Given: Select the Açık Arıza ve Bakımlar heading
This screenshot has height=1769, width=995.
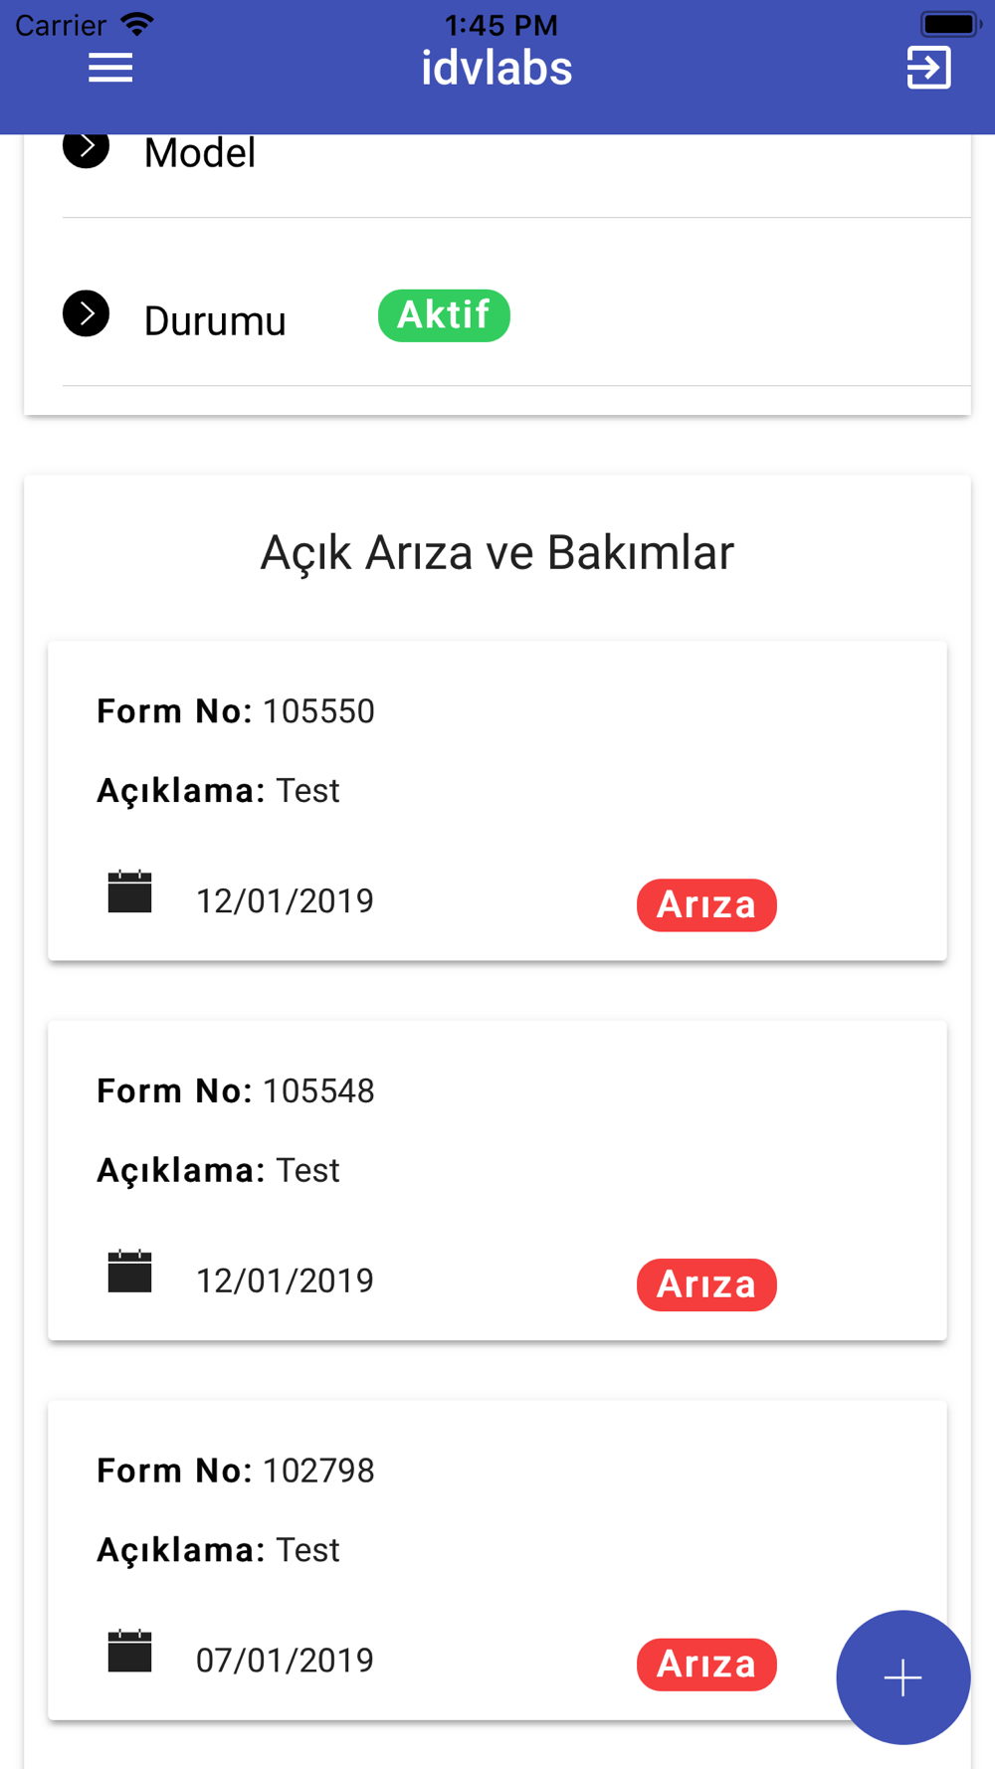Looking at the screenshot, I should [497, 552].
